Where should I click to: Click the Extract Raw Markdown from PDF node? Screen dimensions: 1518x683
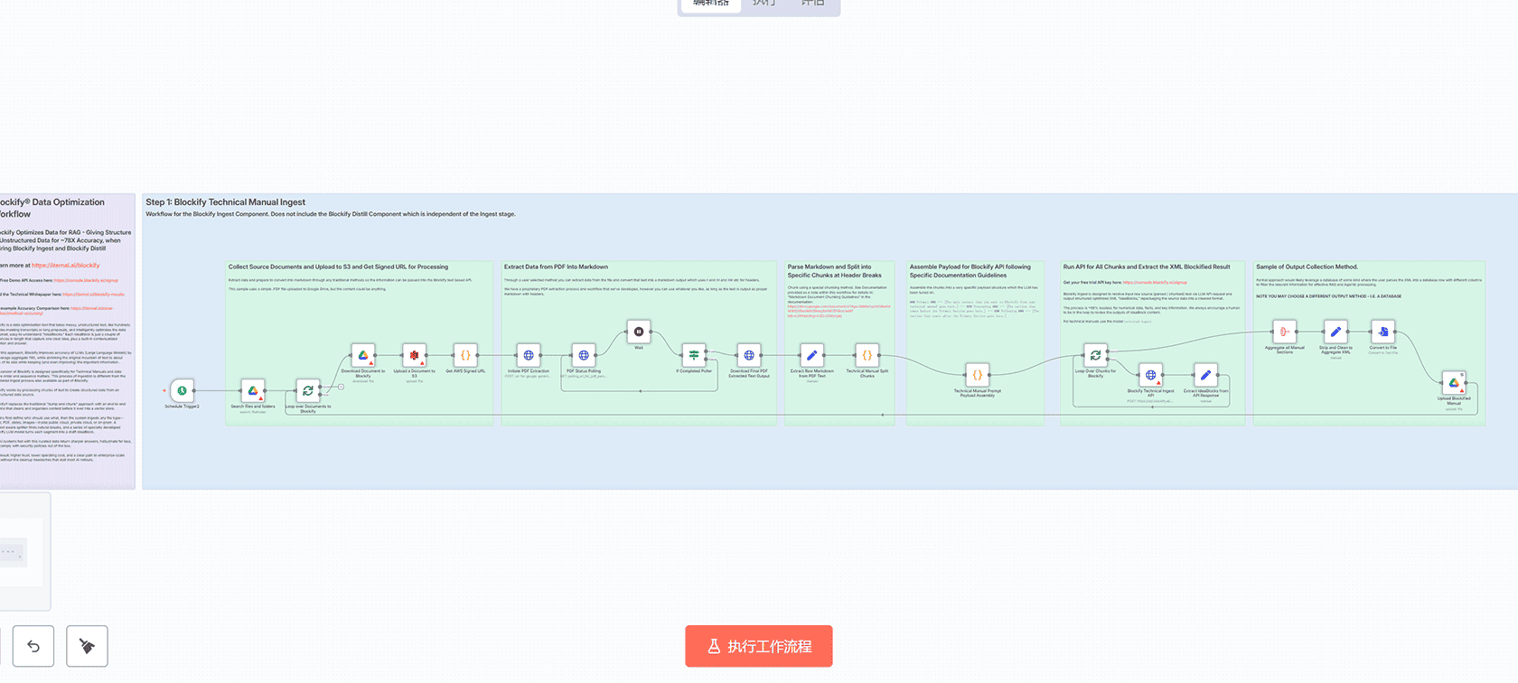(811, 355)
